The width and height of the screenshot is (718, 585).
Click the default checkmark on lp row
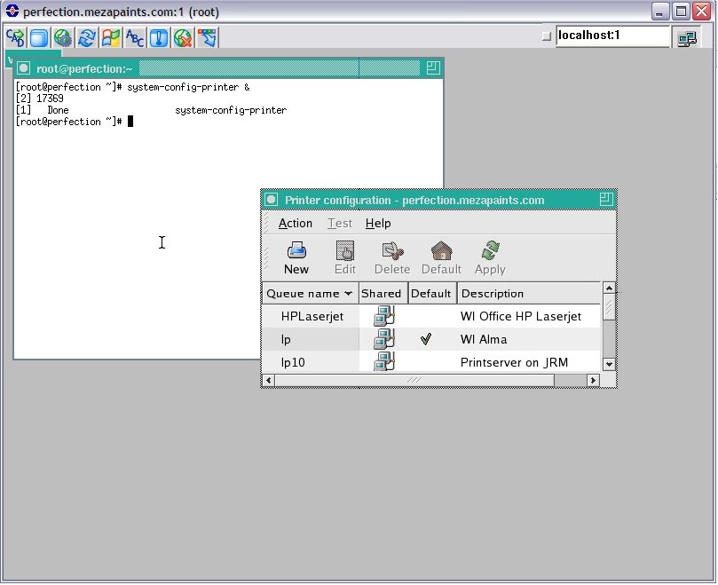click(426, 339)
